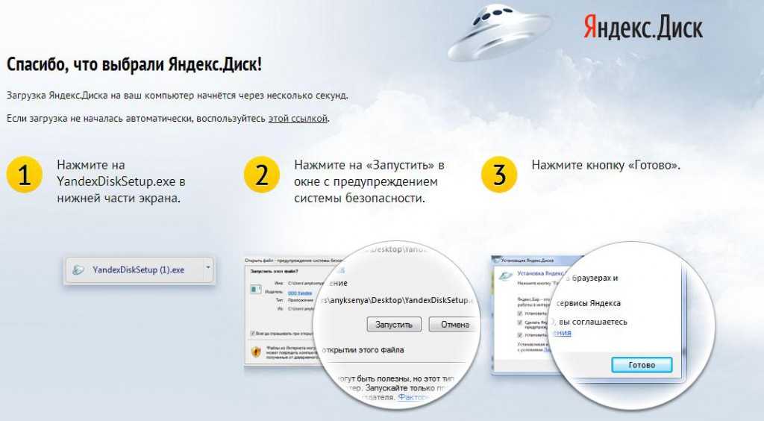The image size is (764, 421).
Task: Follow the "этой ссылкой" download link
Action: pyautogui.click(x=298, y=119)
